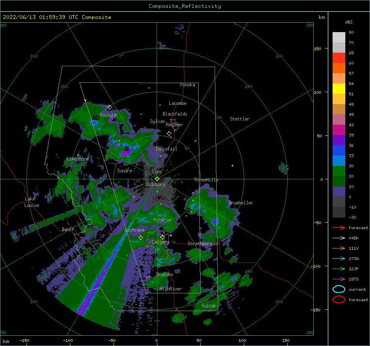Select the cyan 27ZW arrow icon
Image resolution: width=370 pixels, height=346 pixels.
coord(339,258)
